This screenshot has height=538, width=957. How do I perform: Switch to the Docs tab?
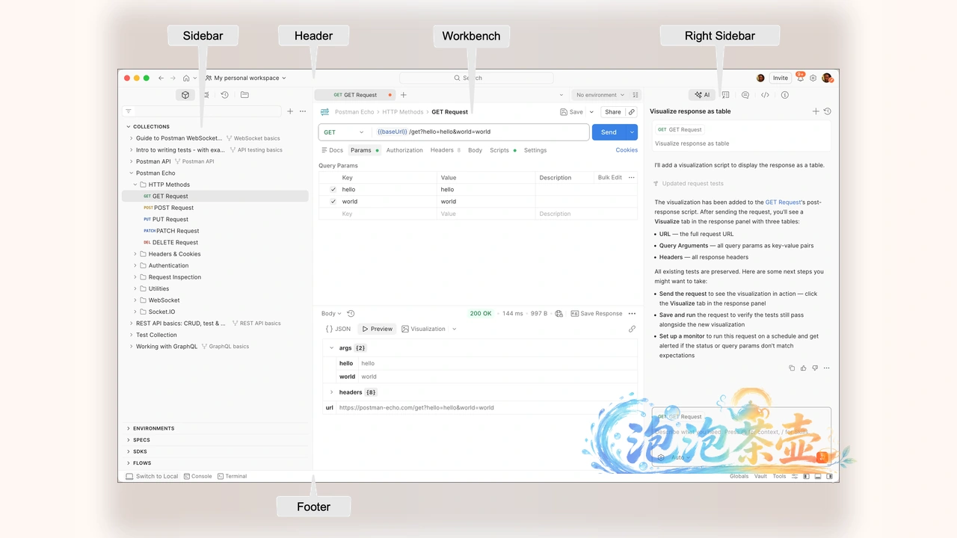[x=332, y=150]
